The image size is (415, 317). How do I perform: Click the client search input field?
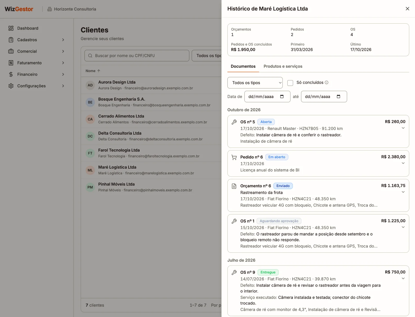[x=137, y=56]
